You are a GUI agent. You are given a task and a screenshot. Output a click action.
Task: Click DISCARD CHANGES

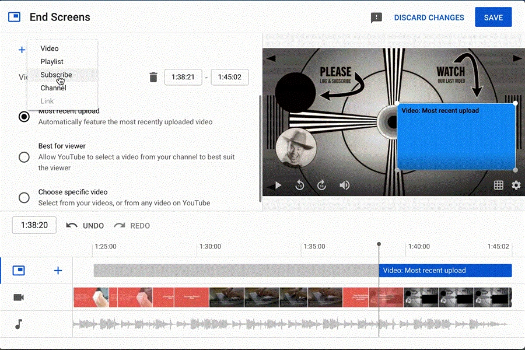(x=429, y=17)
